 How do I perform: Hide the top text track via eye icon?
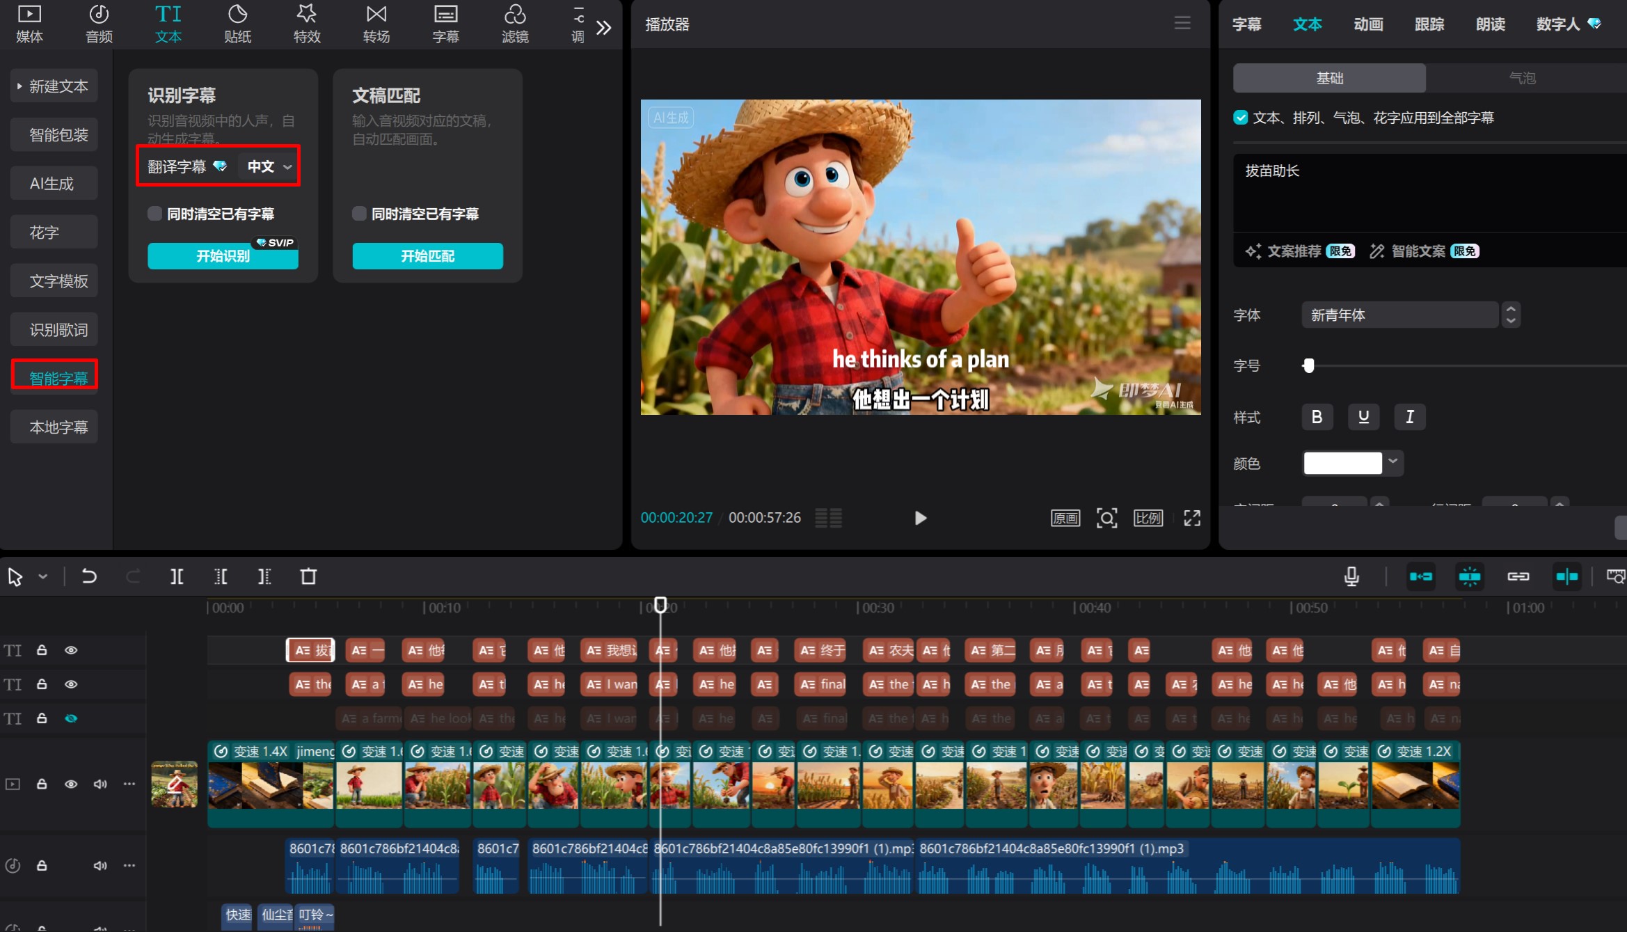(71, 650)
